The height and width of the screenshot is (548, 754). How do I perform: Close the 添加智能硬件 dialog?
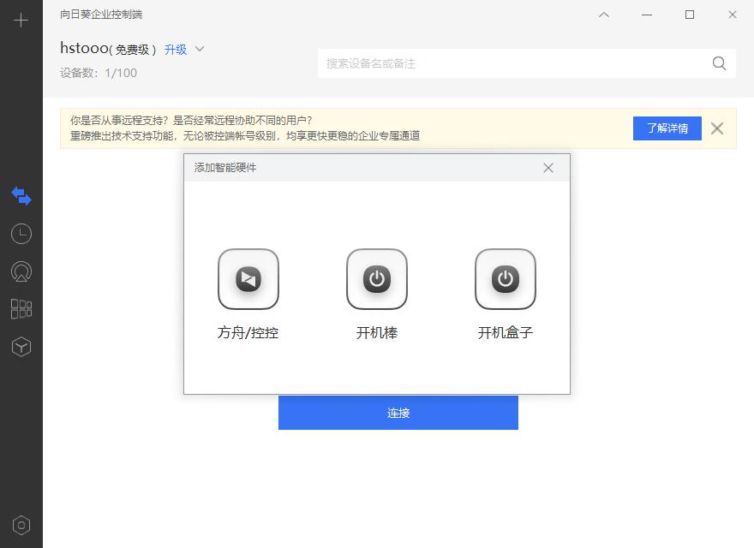[x=548, y=168]
